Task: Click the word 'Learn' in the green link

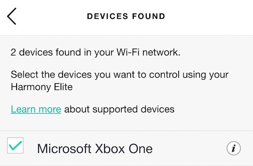Action: click(x=23, y=109)
